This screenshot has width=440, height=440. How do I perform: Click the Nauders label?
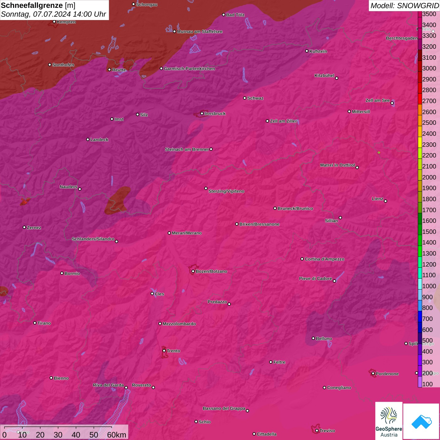pos(69,187)
